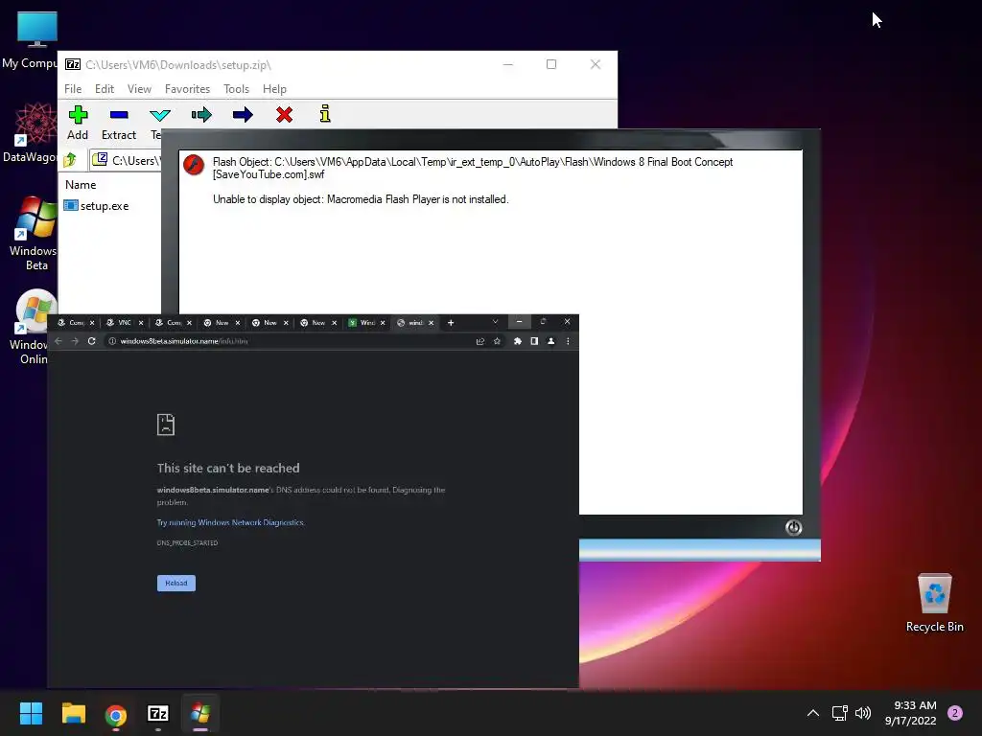
Task: Click Try running Windows Network Diagnostics link
Action: click(x=230, y=522)
